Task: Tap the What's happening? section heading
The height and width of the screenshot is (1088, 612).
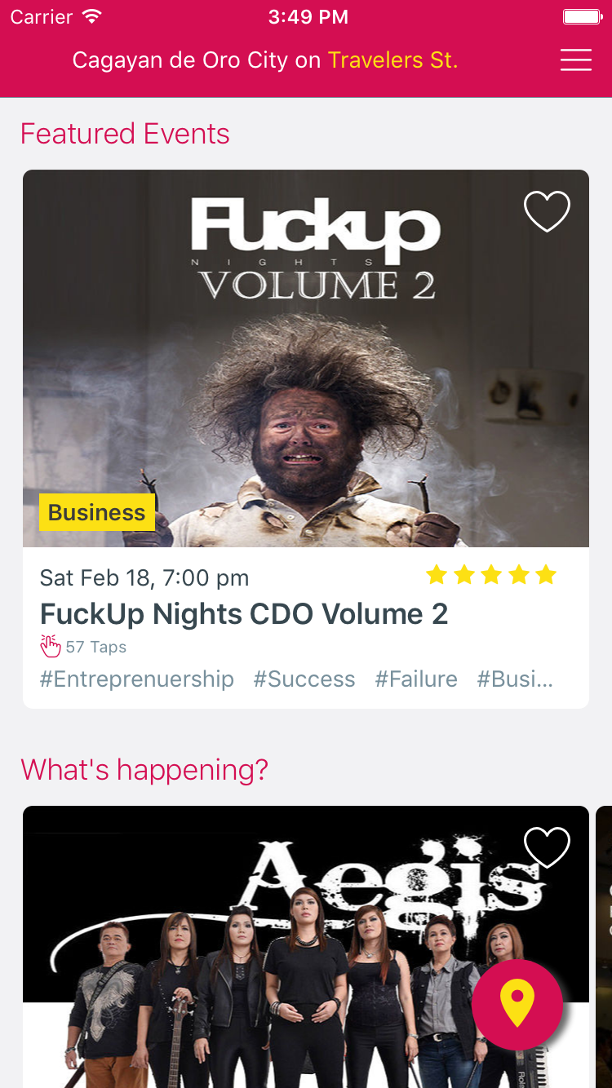Action: click(x=144, y=769)
